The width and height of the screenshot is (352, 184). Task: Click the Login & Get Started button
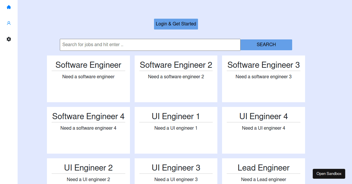point(176,24)
